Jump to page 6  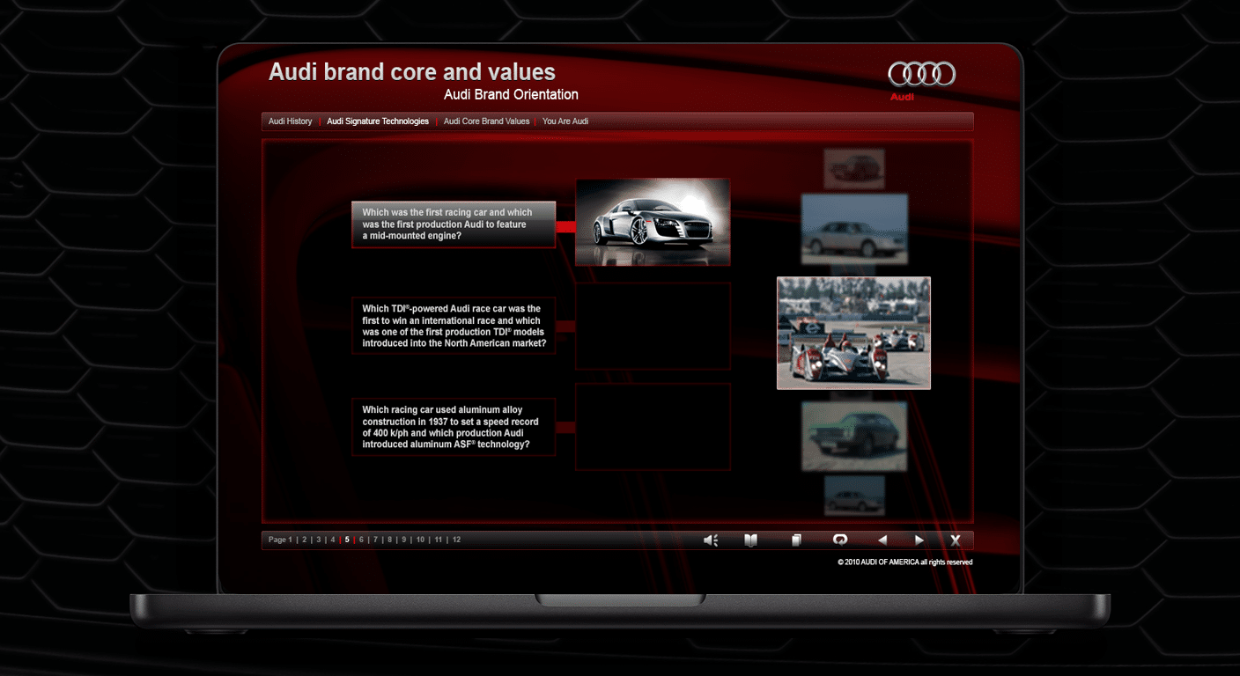click(x=361, y=540)
